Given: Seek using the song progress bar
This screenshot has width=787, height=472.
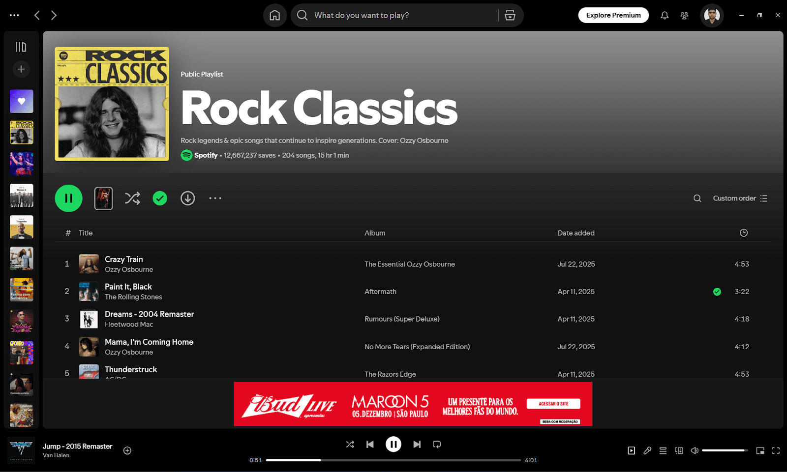Looking at the screenshot, I should coord(393,460).
